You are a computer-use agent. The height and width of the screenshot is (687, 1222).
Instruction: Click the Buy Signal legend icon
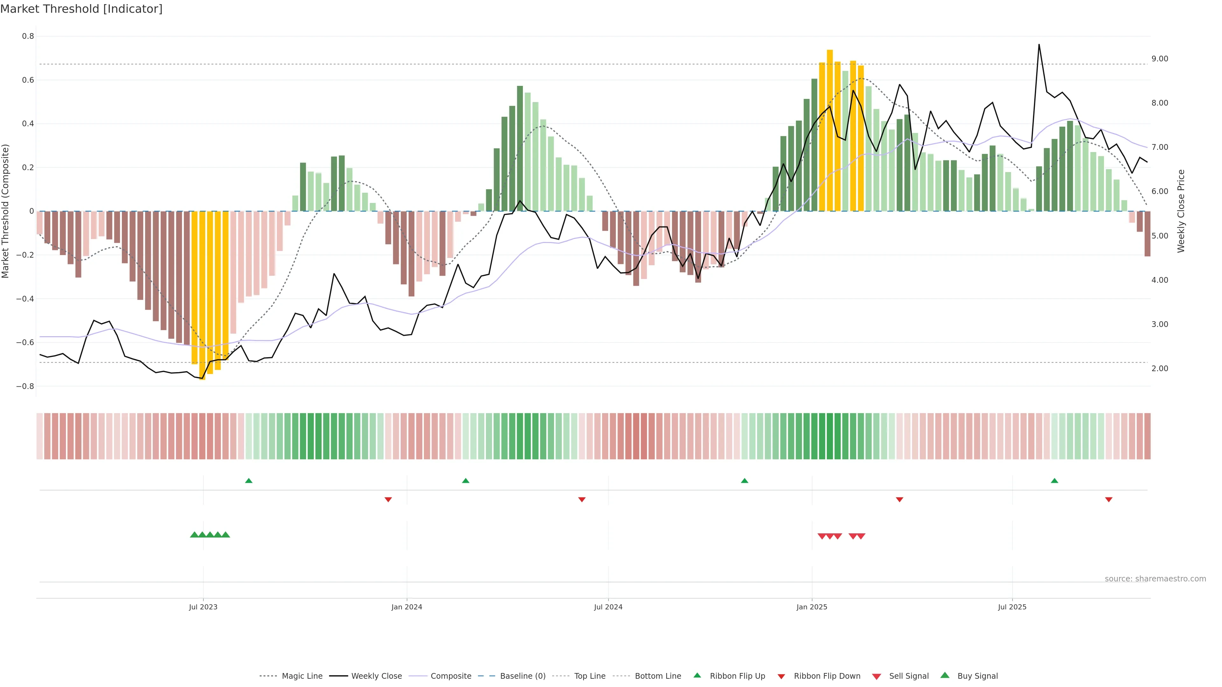[x=945, y=675]
